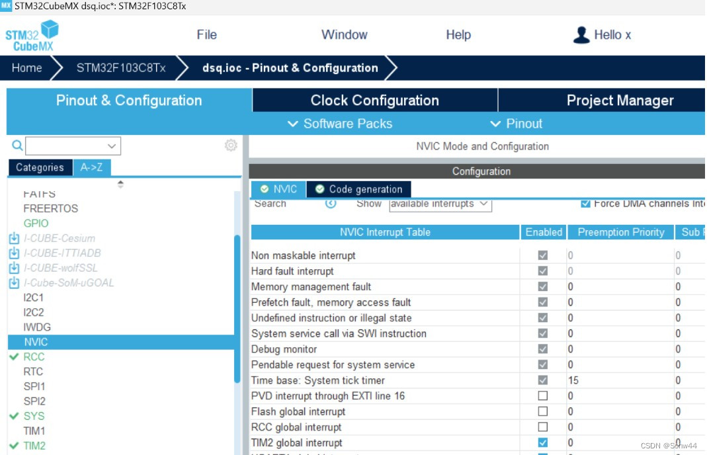Switch to A->Z sorting tab
This screenshot has width=707, height=455.
(x=91, y=167)
